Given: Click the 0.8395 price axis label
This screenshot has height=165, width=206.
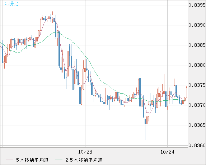Looking at the screenshot, I should [x=197, y=5].
